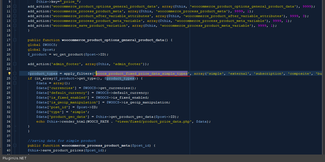
Task: Open the lightbulb quick-fix hint icon
Action: coord(9,74)
